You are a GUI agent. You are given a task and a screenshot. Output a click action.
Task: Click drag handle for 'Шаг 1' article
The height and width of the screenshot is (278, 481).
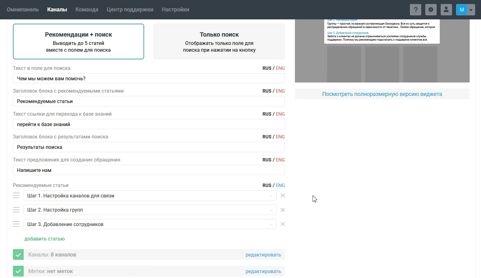click(16, 196)
